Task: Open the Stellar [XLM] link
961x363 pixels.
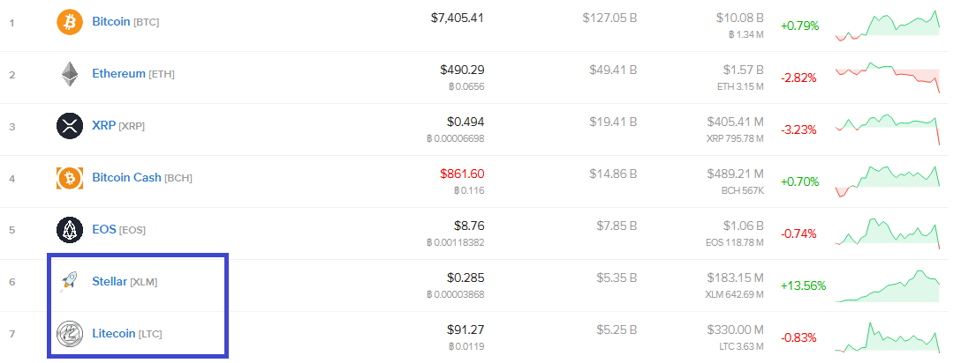Action: 125,282
